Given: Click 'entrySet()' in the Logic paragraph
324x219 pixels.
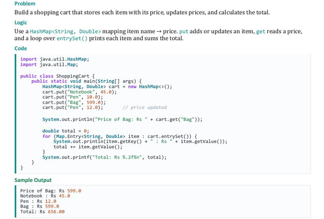Looking at the screenshot, I should coord(72,38).
